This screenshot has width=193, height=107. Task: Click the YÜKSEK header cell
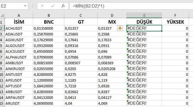175,22
